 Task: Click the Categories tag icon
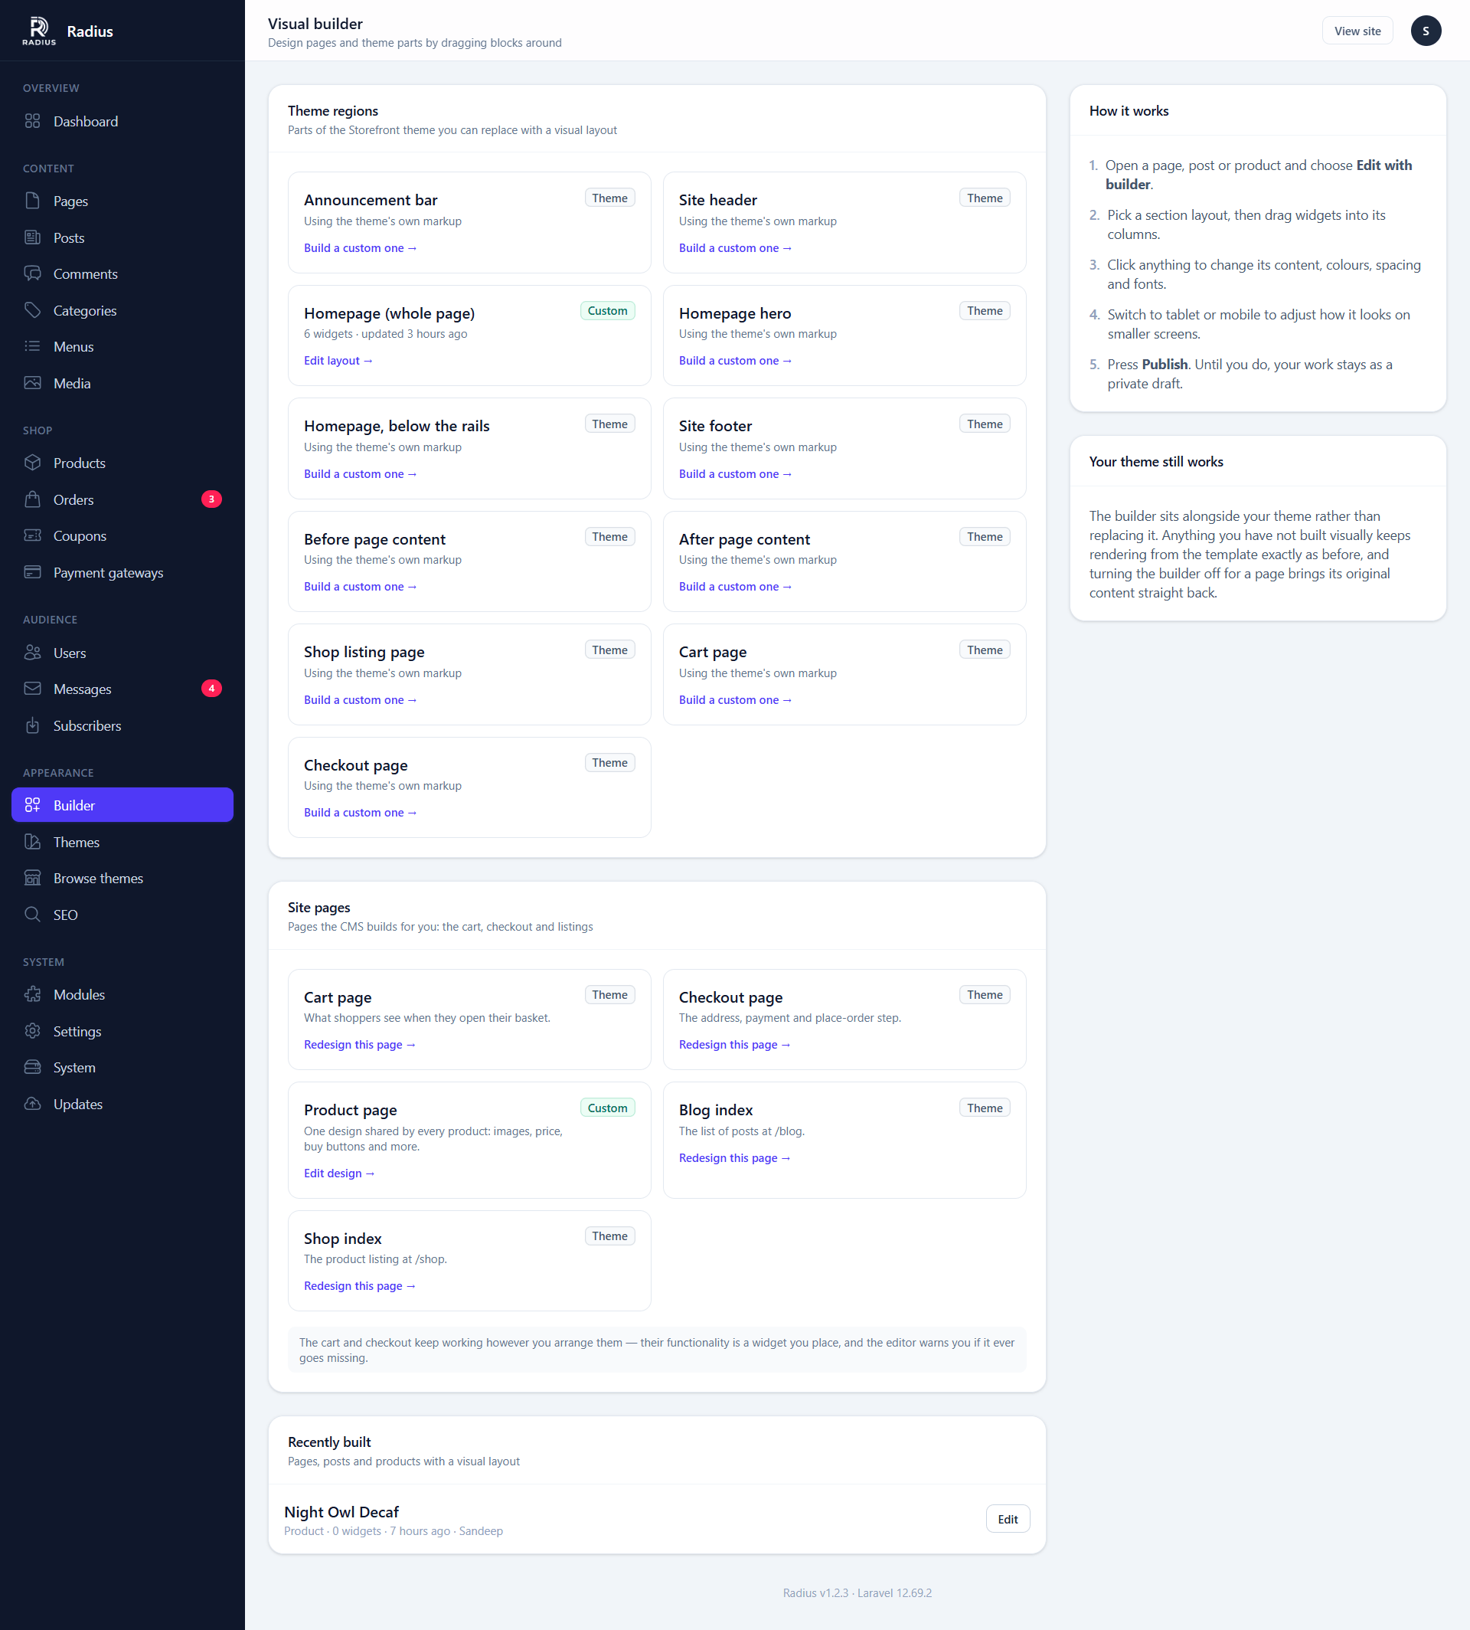point(32,310)
